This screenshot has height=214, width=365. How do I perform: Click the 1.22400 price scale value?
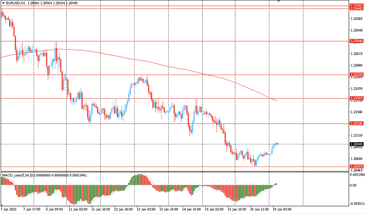(x=357, y=65)
